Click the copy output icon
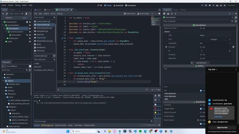 click(x=159, y=96)
